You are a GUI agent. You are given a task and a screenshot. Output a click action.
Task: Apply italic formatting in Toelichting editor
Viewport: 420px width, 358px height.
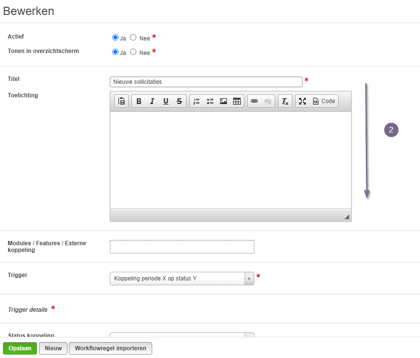(152, 101)
